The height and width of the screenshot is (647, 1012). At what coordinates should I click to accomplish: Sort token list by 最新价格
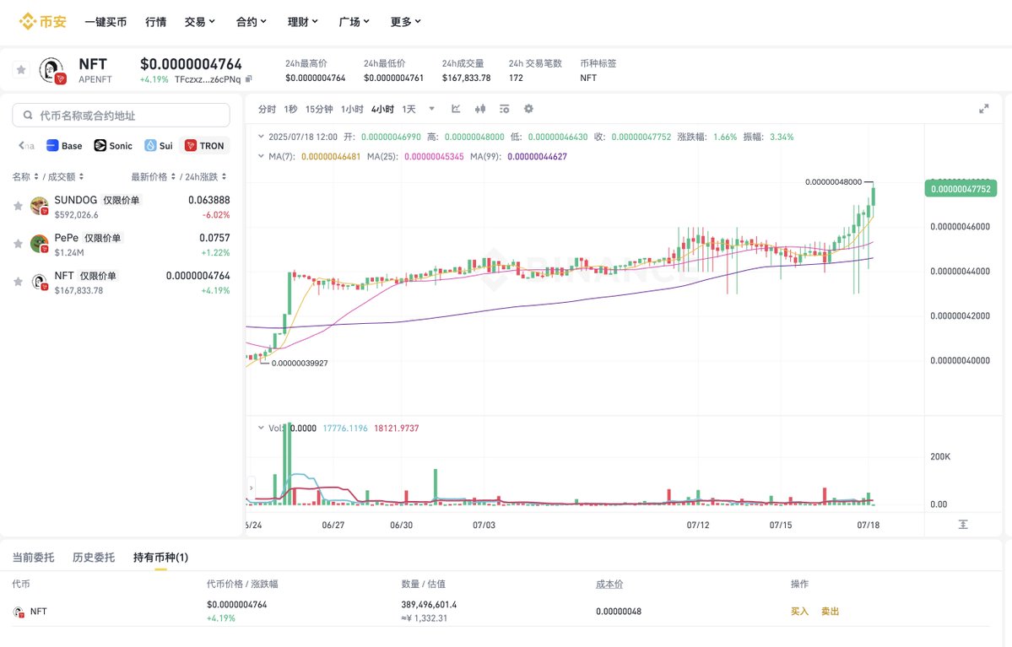click(x=154, y=177)
